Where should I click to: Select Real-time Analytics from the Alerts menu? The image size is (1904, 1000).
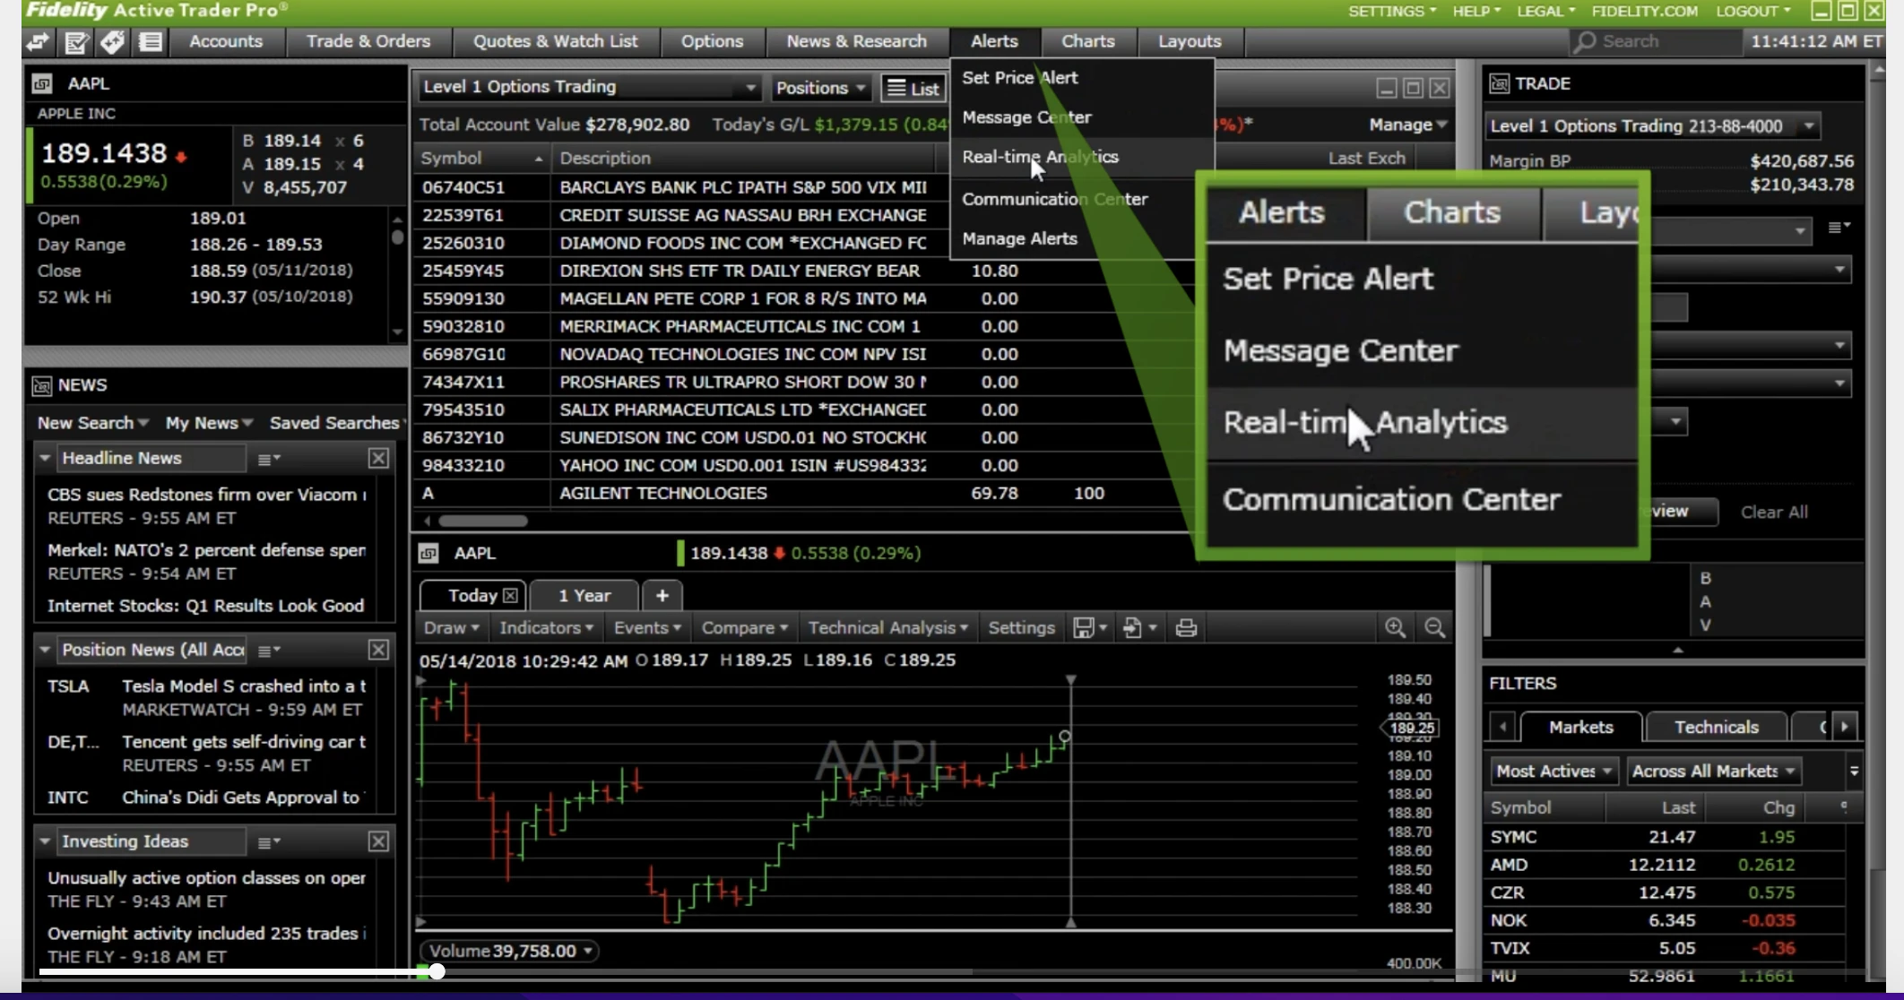coord(1040,157)
